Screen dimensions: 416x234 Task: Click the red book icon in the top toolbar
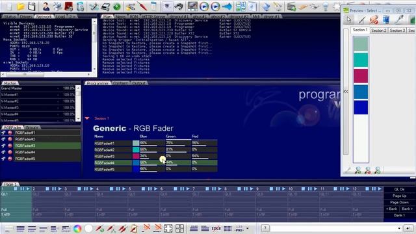point(68,6)
